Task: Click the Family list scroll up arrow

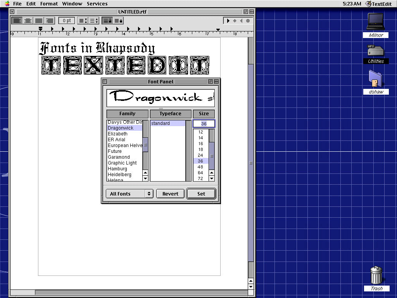Action: (145, 173)
